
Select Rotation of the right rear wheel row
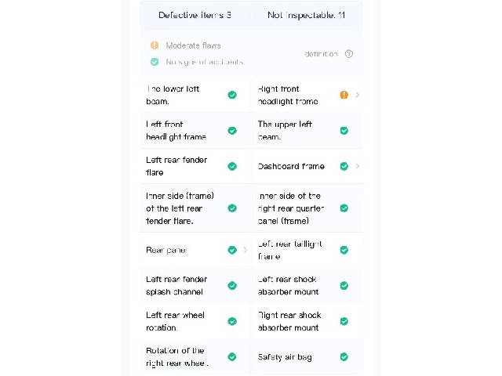pyautogui.click(x=195, y=357)
